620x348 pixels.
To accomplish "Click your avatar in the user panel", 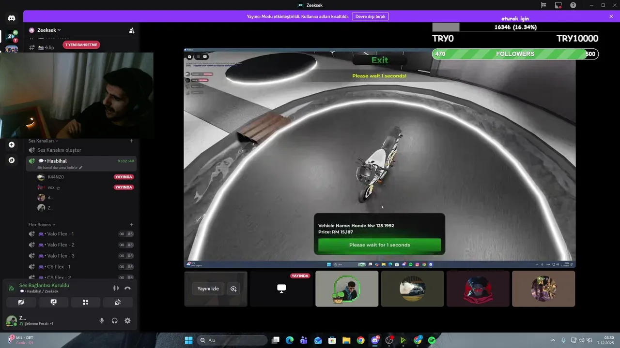I will tap(11, 320).
